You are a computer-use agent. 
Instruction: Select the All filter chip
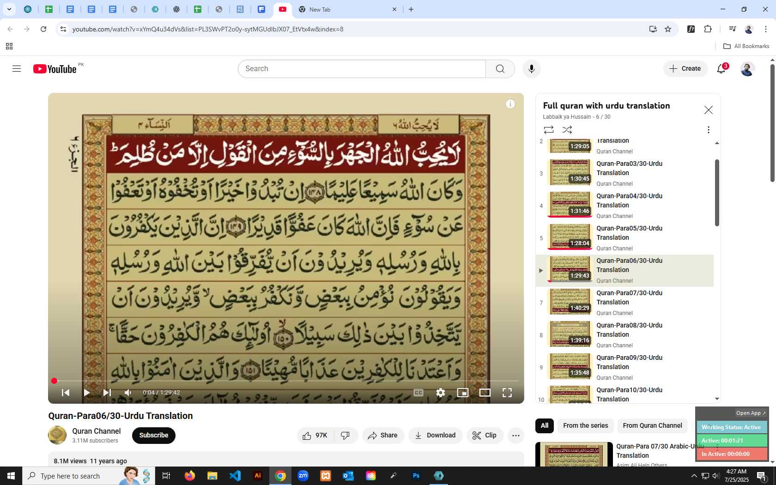point(545,426)
